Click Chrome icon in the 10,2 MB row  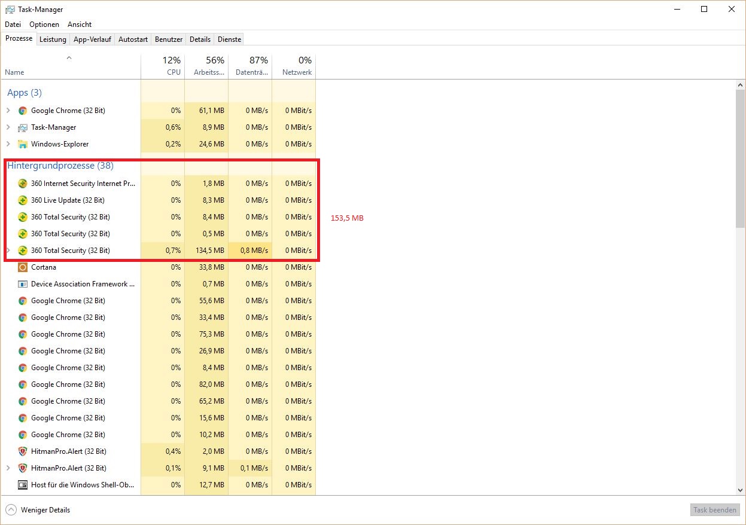pyautogui.click(x=23, y=435)
